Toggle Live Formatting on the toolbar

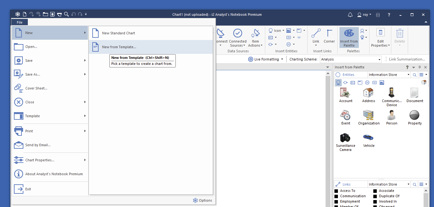[x=265, y=59]
